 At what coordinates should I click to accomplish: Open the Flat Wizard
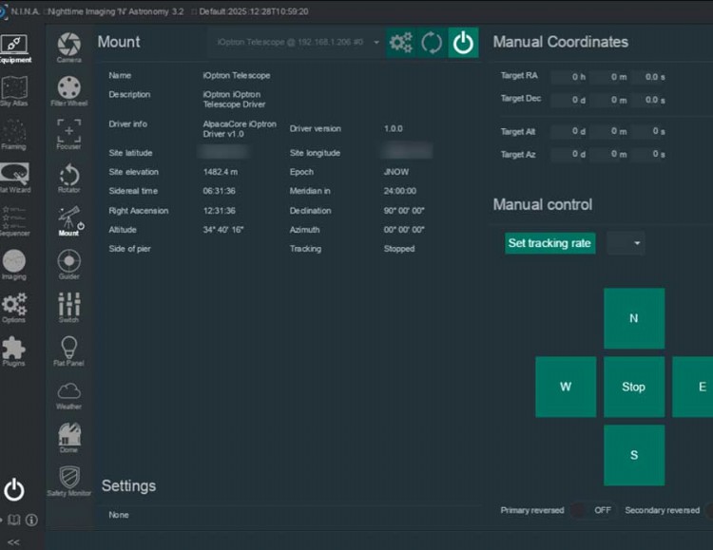click(15, 178)
